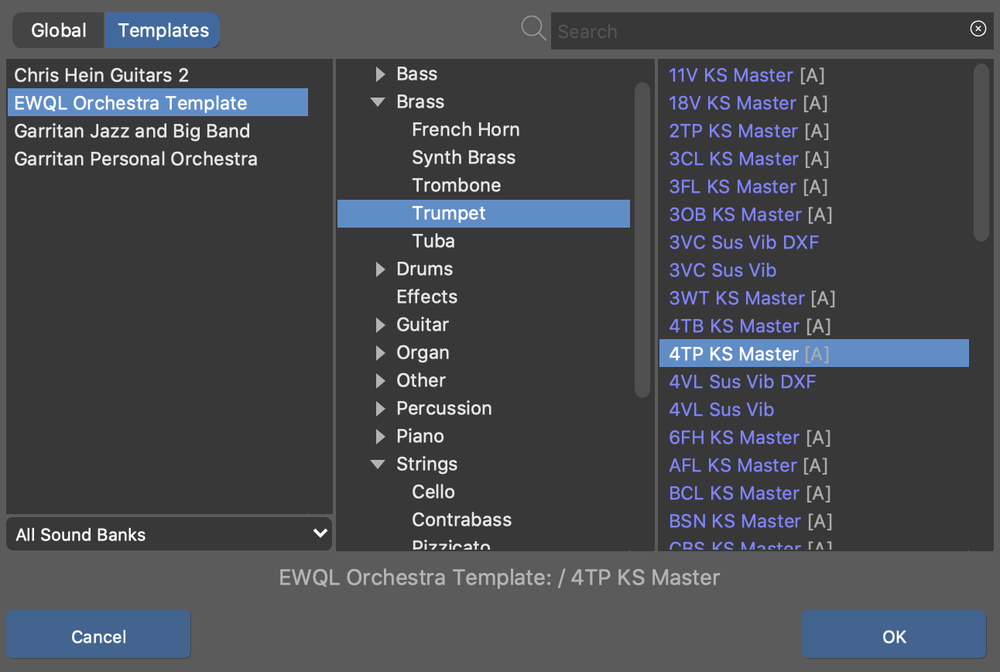The image size is (1000, 672).
Task: Choose Chris Hein Guitars 2 template
Action: (101, 75)
